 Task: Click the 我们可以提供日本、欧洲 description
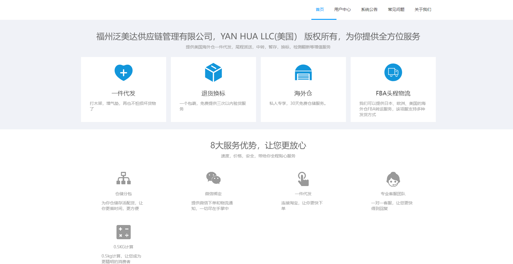coord(393,109)
